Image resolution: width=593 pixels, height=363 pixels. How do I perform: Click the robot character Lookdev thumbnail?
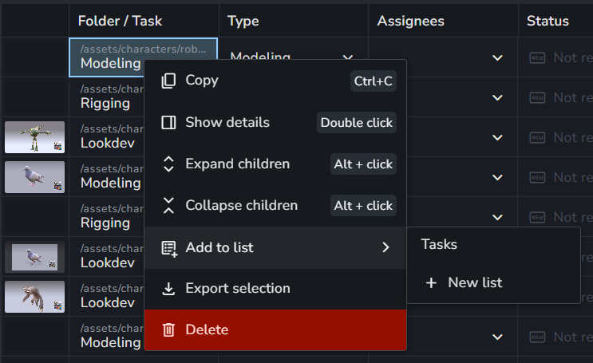point(34,137)
